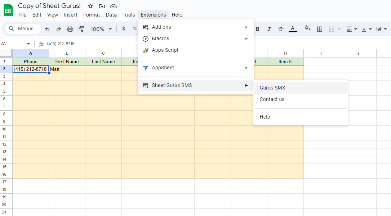391x216 pixels.
Task: Apply italic formatting
Action: point(269,29)
